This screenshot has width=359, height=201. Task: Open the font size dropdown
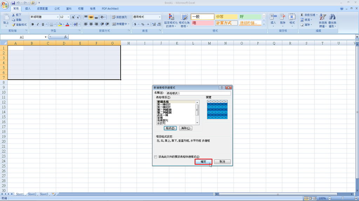coord(68,17)
